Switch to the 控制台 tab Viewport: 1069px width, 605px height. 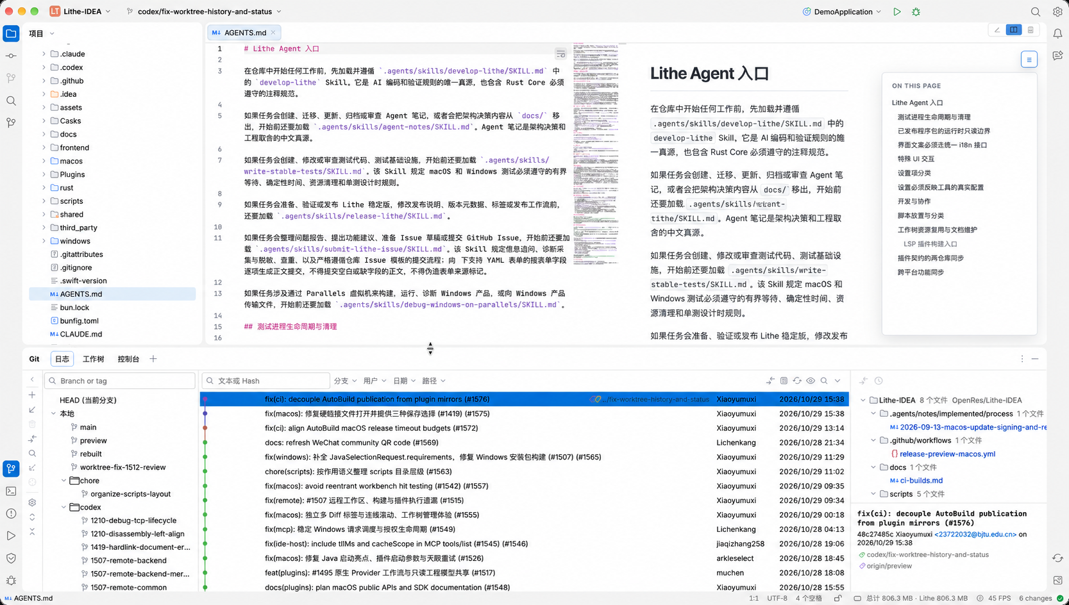[x=128, y=359]
